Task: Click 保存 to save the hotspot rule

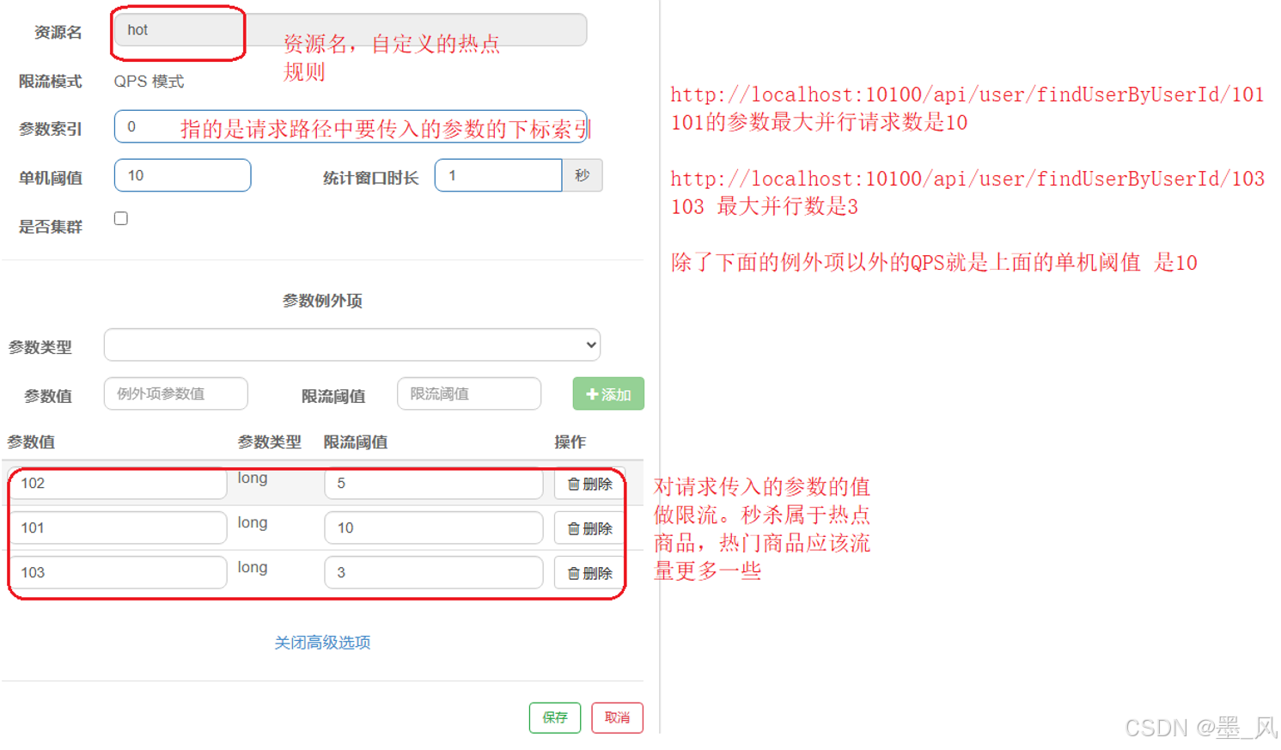Action: click(x=554, y=718)
